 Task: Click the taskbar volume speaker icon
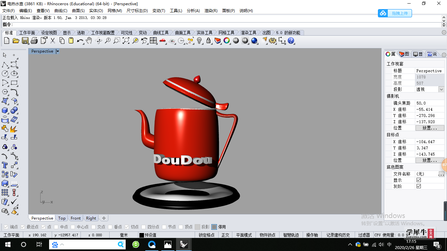(381, 244)
